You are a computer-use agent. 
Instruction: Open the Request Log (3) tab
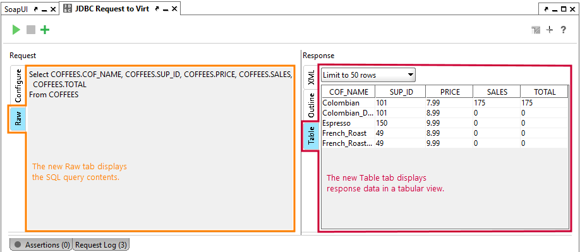[x=101, y=244]
